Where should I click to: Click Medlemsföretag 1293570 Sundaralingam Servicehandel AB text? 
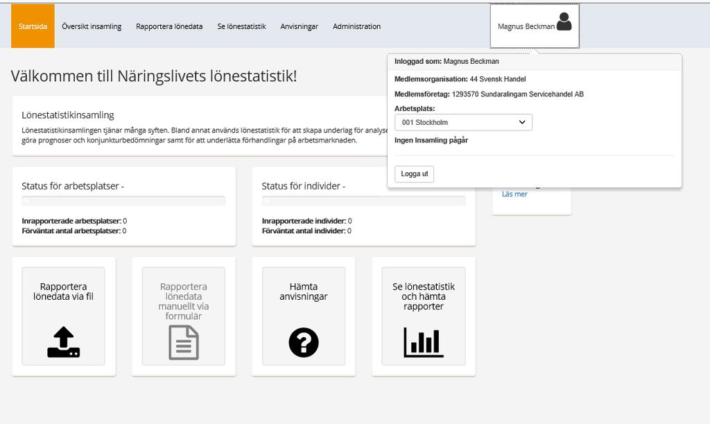click(489, 94)
